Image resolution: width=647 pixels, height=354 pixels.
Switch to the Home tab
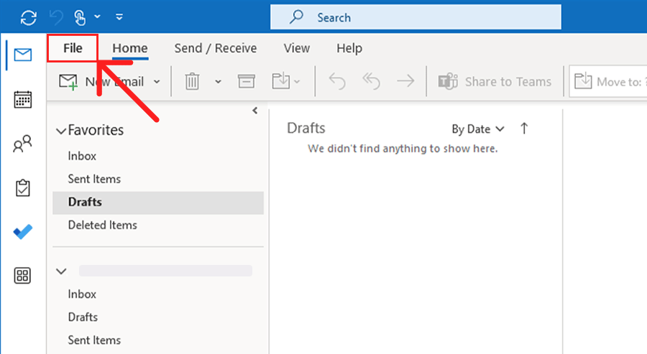[130, 48]
